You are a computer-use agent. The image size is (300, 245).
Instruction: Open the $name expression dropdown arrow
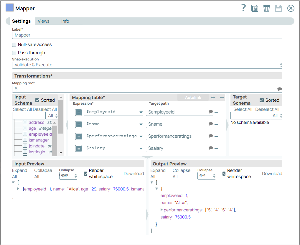point(141,124)
